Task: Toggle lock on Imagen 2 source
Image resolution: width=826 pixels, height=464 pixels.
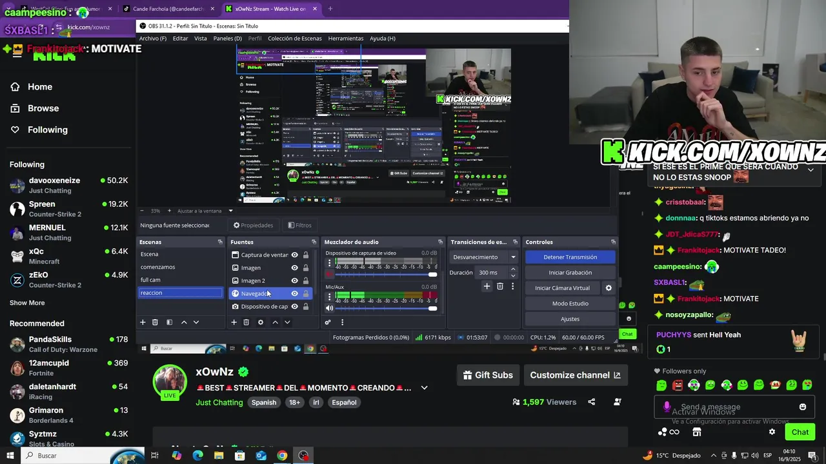Action: coord(306,281)
